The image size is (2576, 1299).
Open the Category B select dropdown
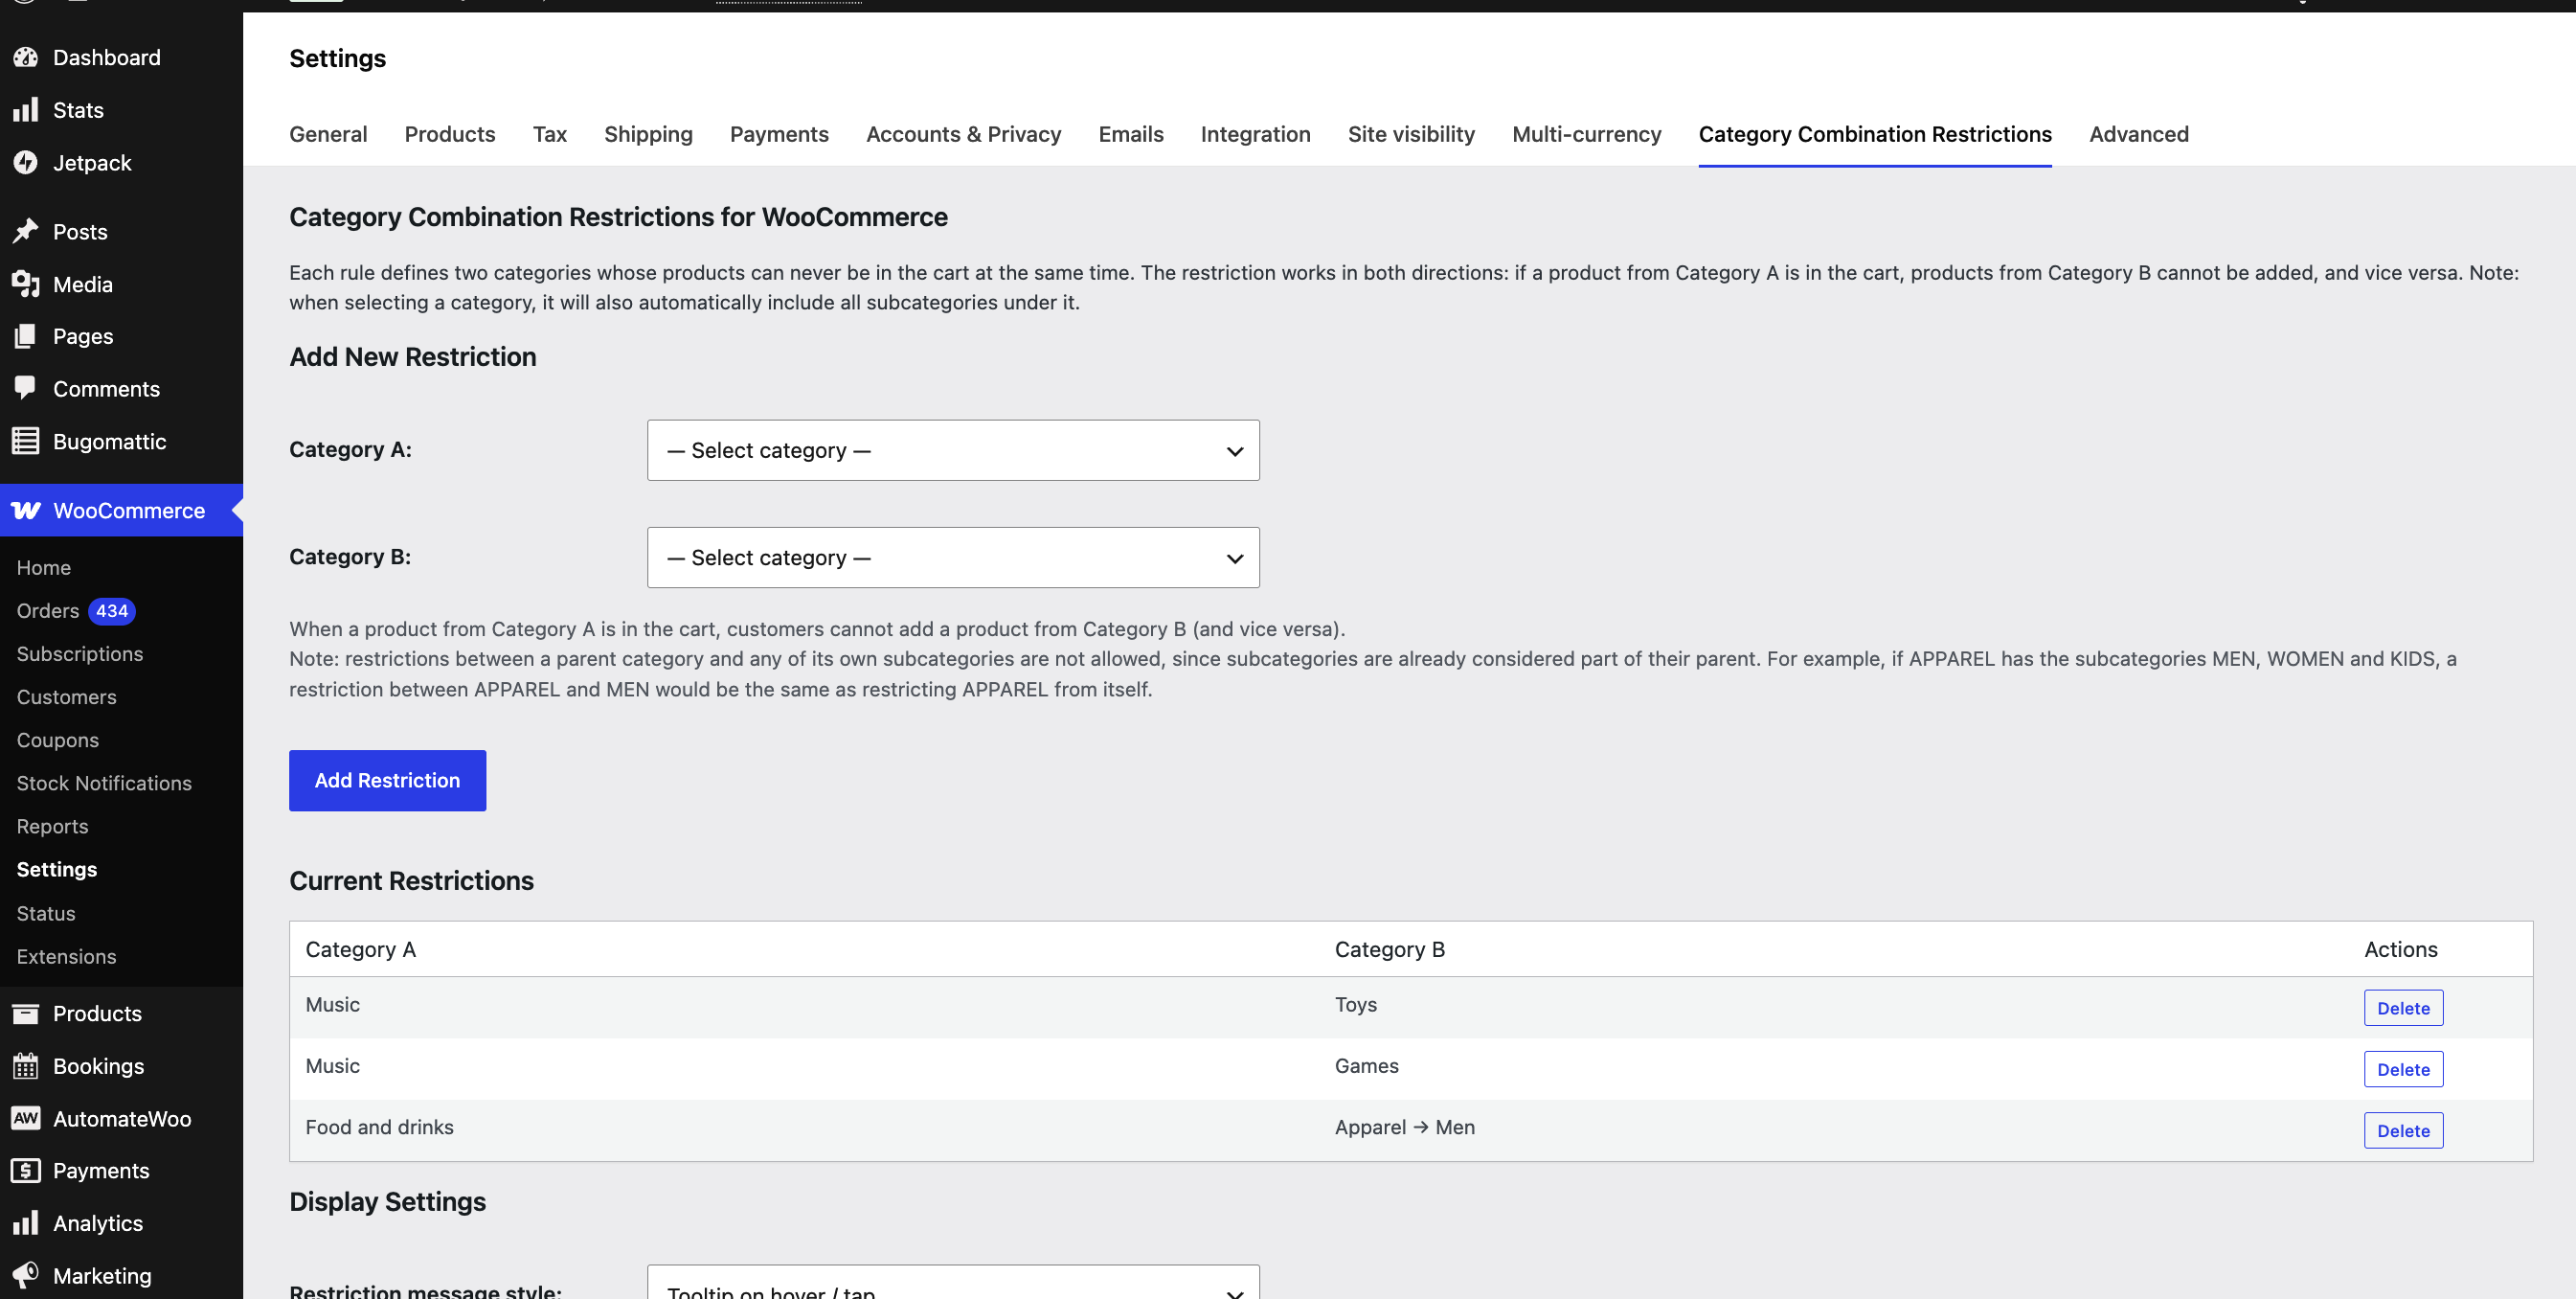tap(953, 558)
